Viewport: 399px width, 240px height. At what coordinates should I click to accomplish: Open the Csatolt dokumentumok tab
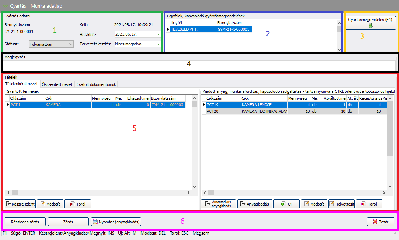click(x=96, y=84)
